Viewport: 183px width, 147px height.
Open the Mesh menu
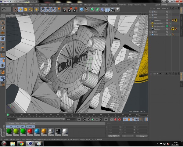click(31, 5)
